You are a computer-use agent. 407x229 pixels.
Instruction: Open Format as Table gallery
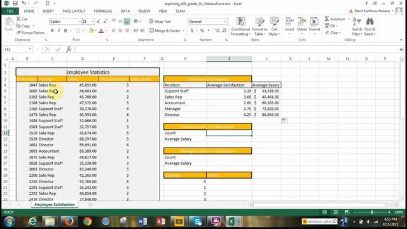click(x=259, y=26)
